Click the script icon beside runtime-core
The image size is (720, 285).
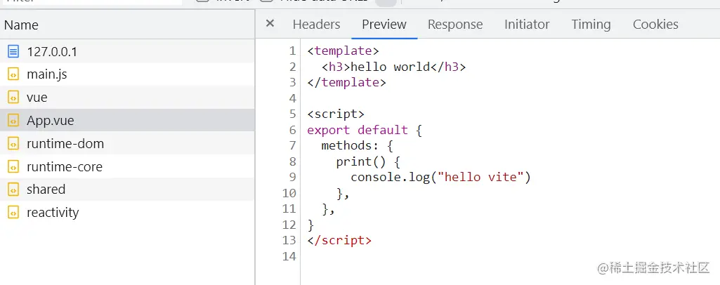(13, 166)
